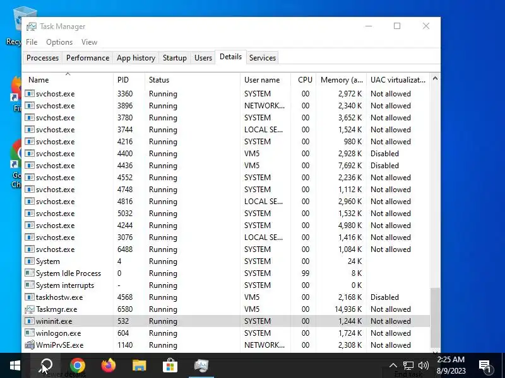Switch to the App history tab
Screen dimensions: 505x378
coord(136,58)
